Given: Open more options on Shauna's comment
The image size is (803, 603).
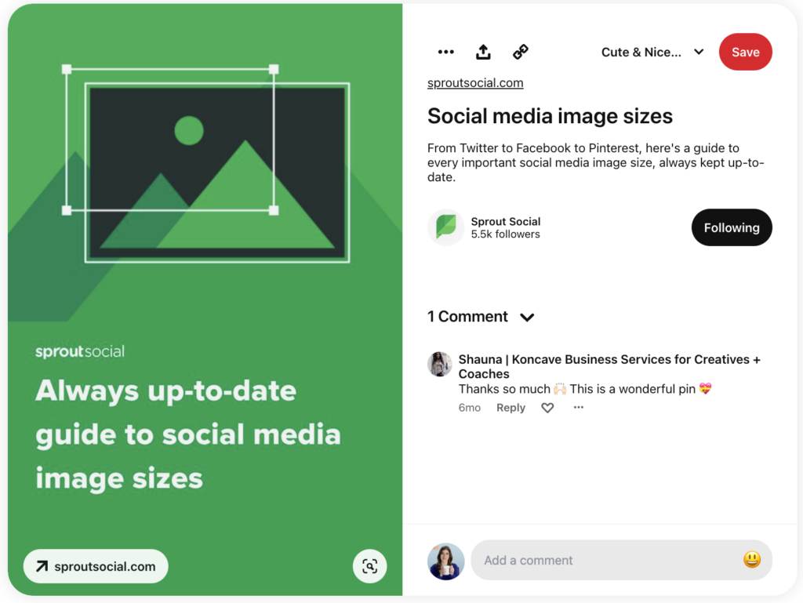Looking at the screenshot, I should 579,408.
